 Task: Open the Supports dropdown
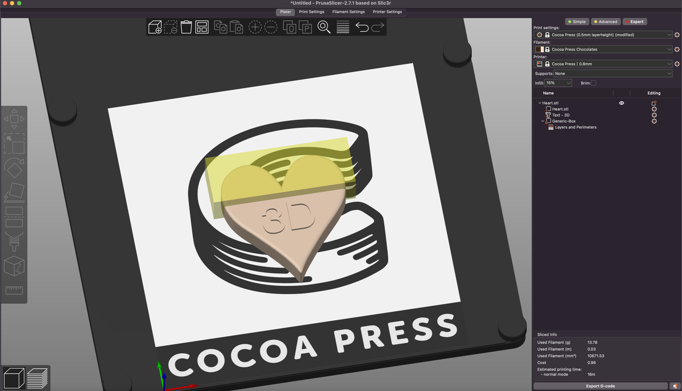pos(613,74)
